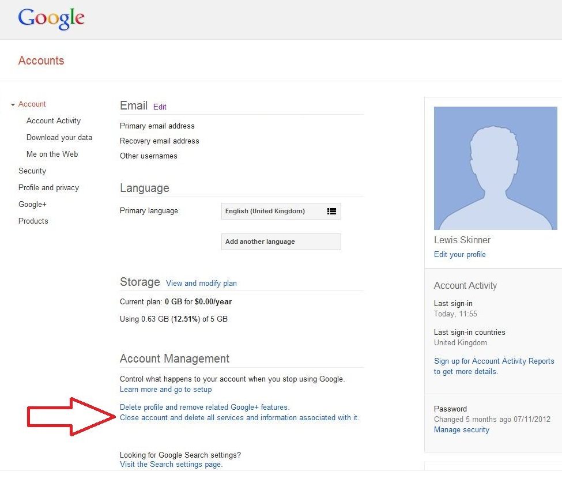Click the Primary email address row

pos(157,126)
